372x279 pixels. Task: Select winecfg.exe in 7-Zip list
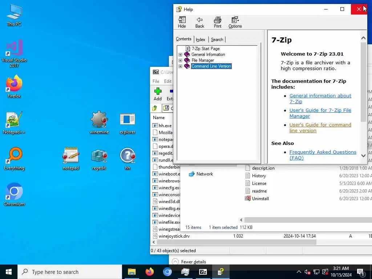(166, 188)
